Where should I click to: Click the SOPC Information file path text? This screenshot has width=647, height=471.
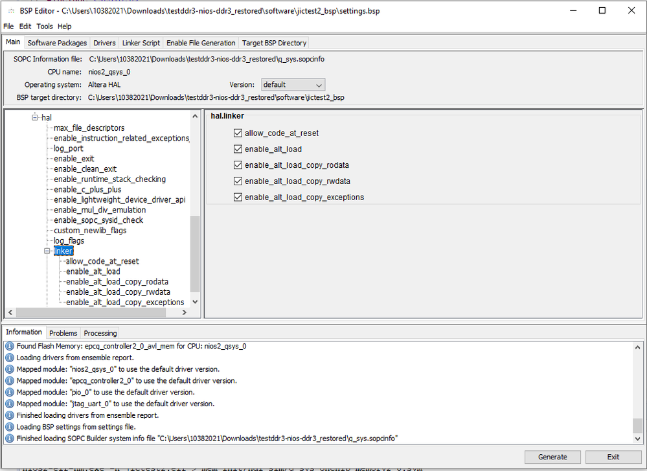tap(207, 59)
